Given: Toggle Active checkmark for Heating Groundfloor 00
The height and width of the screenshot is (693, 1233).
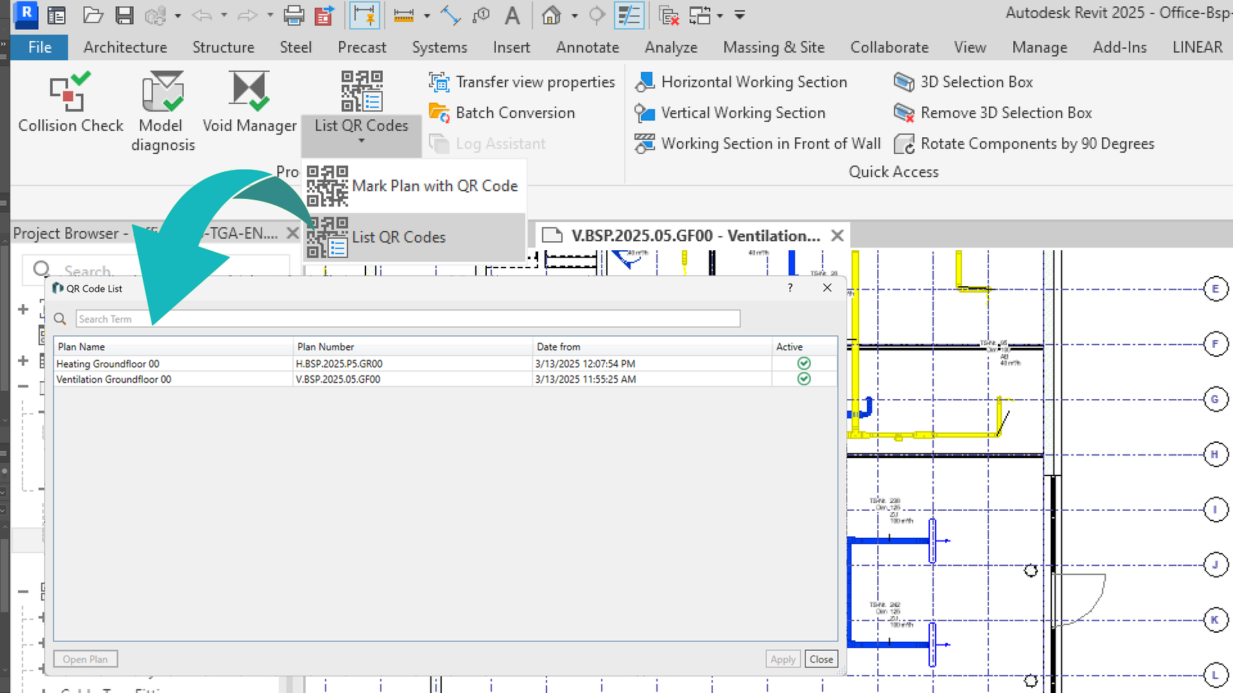Looking at the screenshot, I should click(804, 363).
